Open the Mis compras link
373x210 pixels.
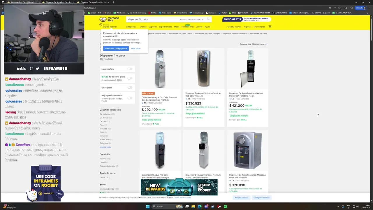259,27
